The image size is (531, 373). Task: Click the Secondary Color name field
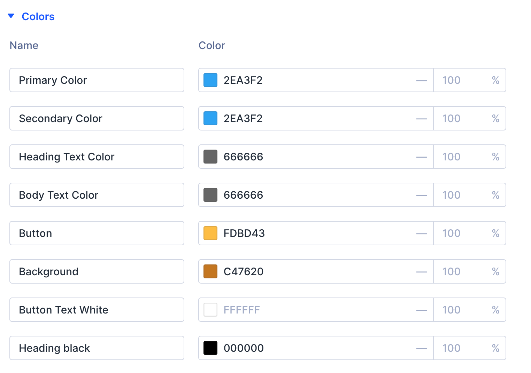point(97,118)
